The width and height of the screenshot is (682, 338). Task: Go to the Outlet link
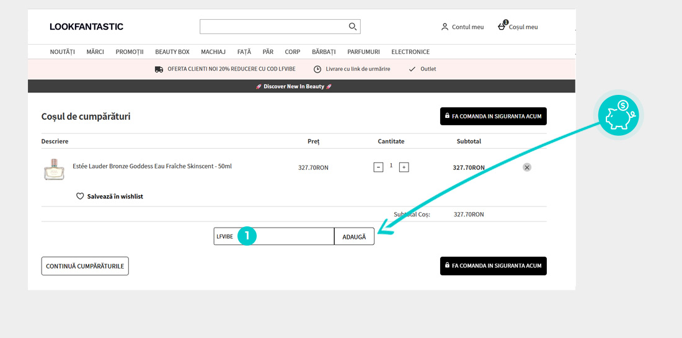tap(428, 69)
